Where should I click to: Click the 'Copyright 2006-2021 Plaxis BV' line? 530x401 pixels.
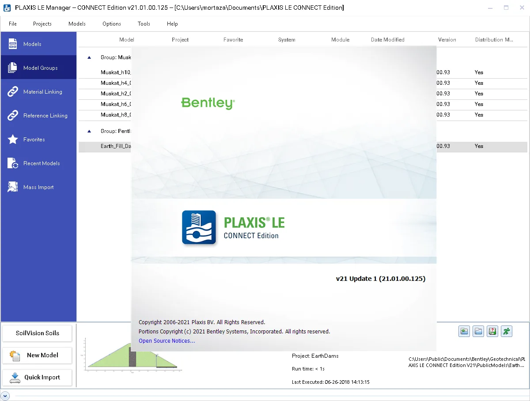(x=202, y=322)
